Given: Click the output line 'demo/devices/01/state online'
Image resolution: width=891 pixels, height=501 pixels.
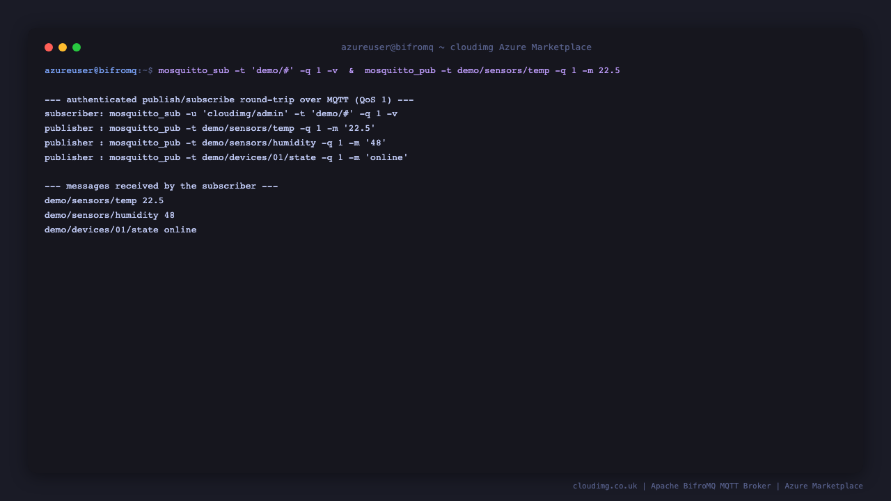Looking at the screenshot, I should (120, 230).
